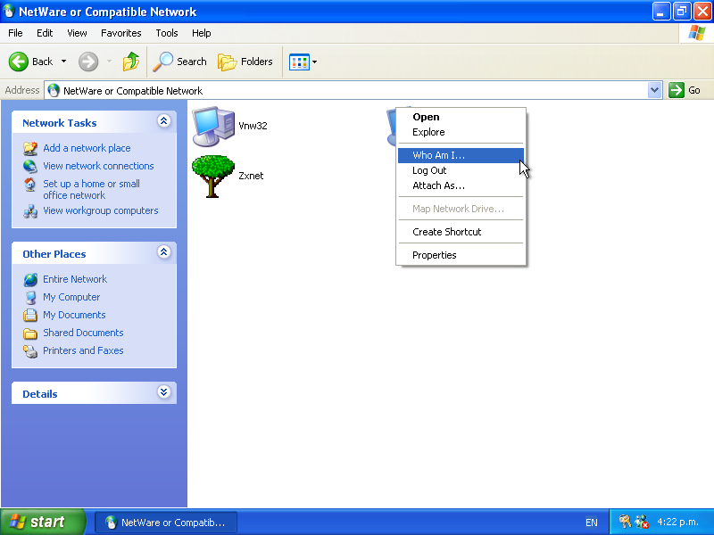This screenshot has height=535, width=714.
Task: Click NetWare taskbar window button
Action: [x=166, y=523]
